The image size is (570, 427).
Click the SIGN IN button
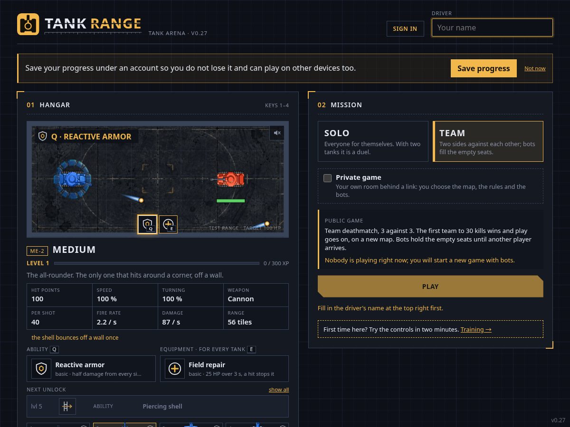tap(405, 28)
